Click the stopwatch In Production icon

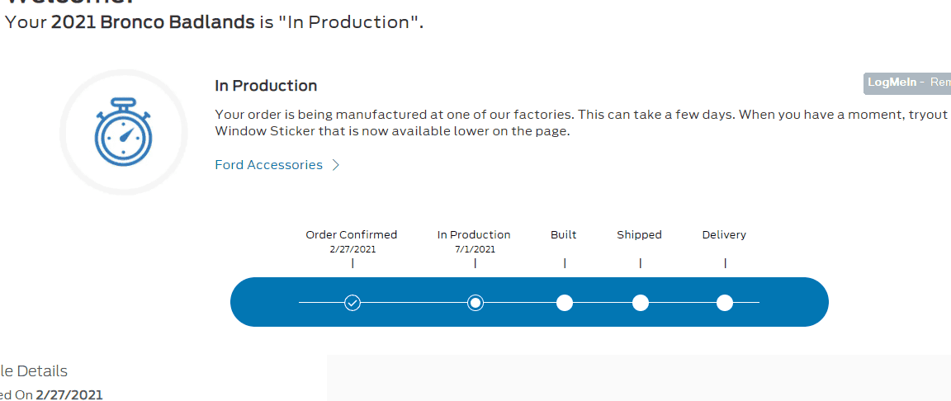point(123,132)
